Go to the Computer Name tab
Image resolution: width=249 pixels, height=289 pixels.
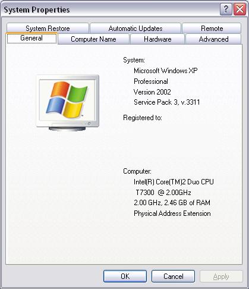click(93, 39)
